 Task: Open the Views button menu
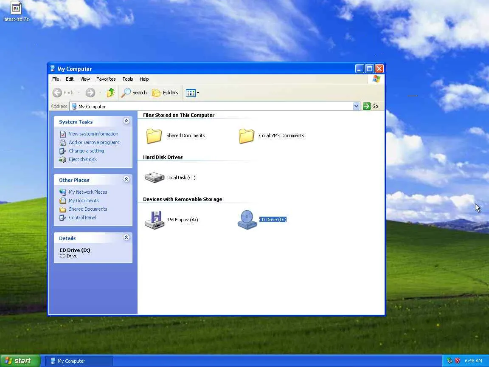tap(192, 93)
